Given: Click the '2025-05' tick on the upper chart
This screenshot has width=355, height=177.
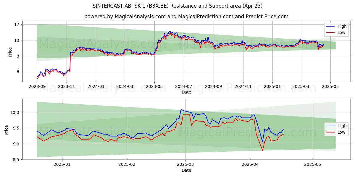Looking at the screenshot, I should coord(330,87).
